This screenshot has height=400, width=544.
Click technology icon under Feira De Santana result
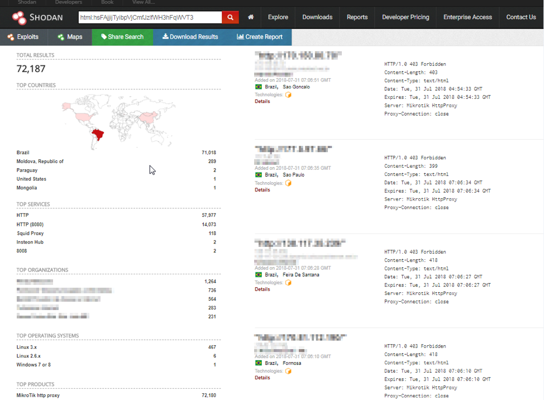(289, 283)
